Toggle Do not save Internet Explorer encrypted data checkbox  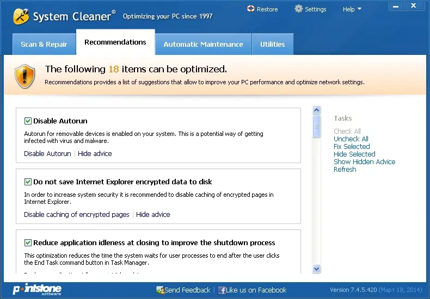pos(28,182)
